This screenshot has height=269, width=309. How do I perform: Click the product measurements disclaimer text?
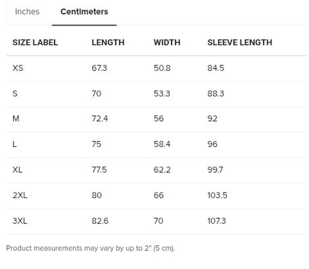click(90, 248)
